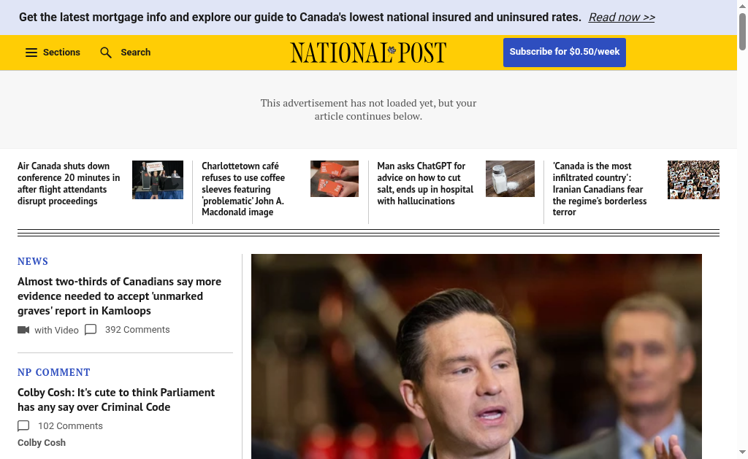View 102 Comments on Colby Cosh article
The width and height of the screenshot is (748, 459).
coord(70,426)
